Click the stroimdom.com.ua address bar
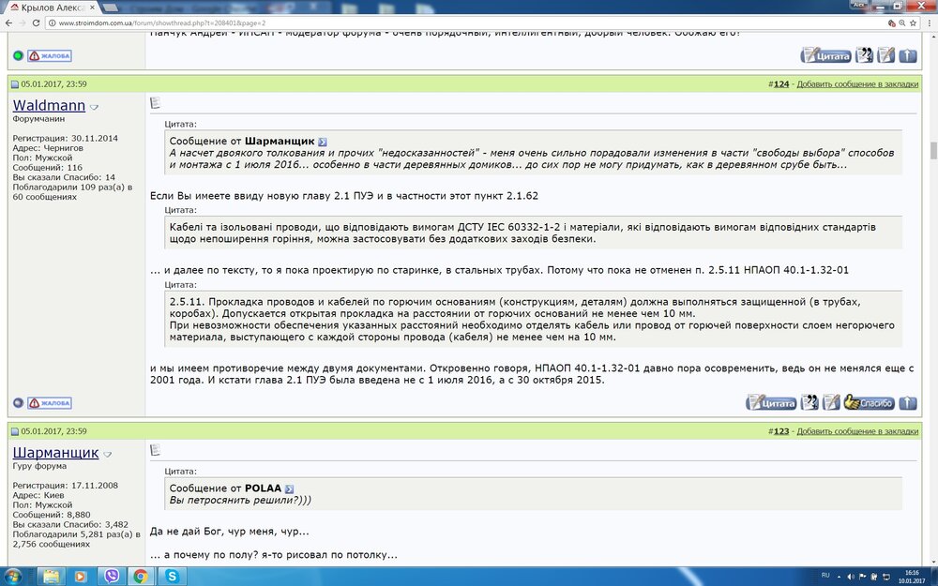The image size is (938, 586). tap(466, 23)
